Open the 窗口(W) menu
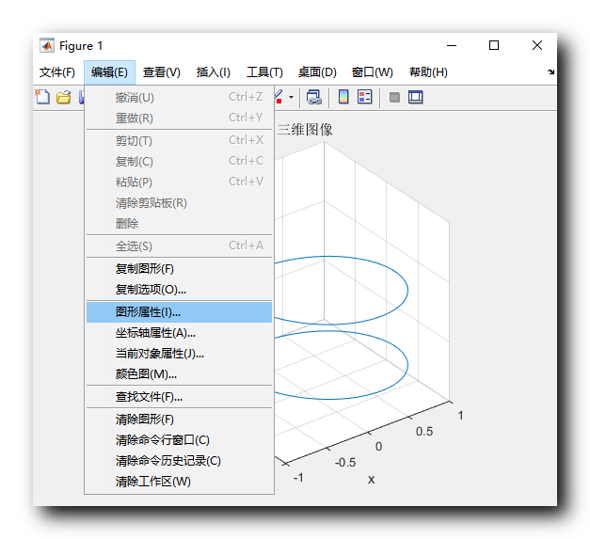 point(372,72)
